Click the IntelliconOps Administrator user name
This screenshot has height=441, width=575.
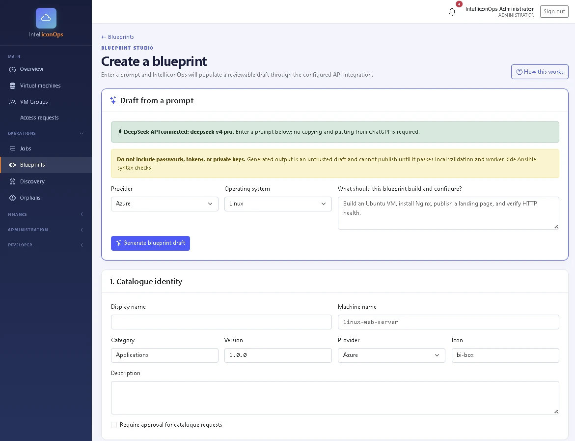point(499,9)
